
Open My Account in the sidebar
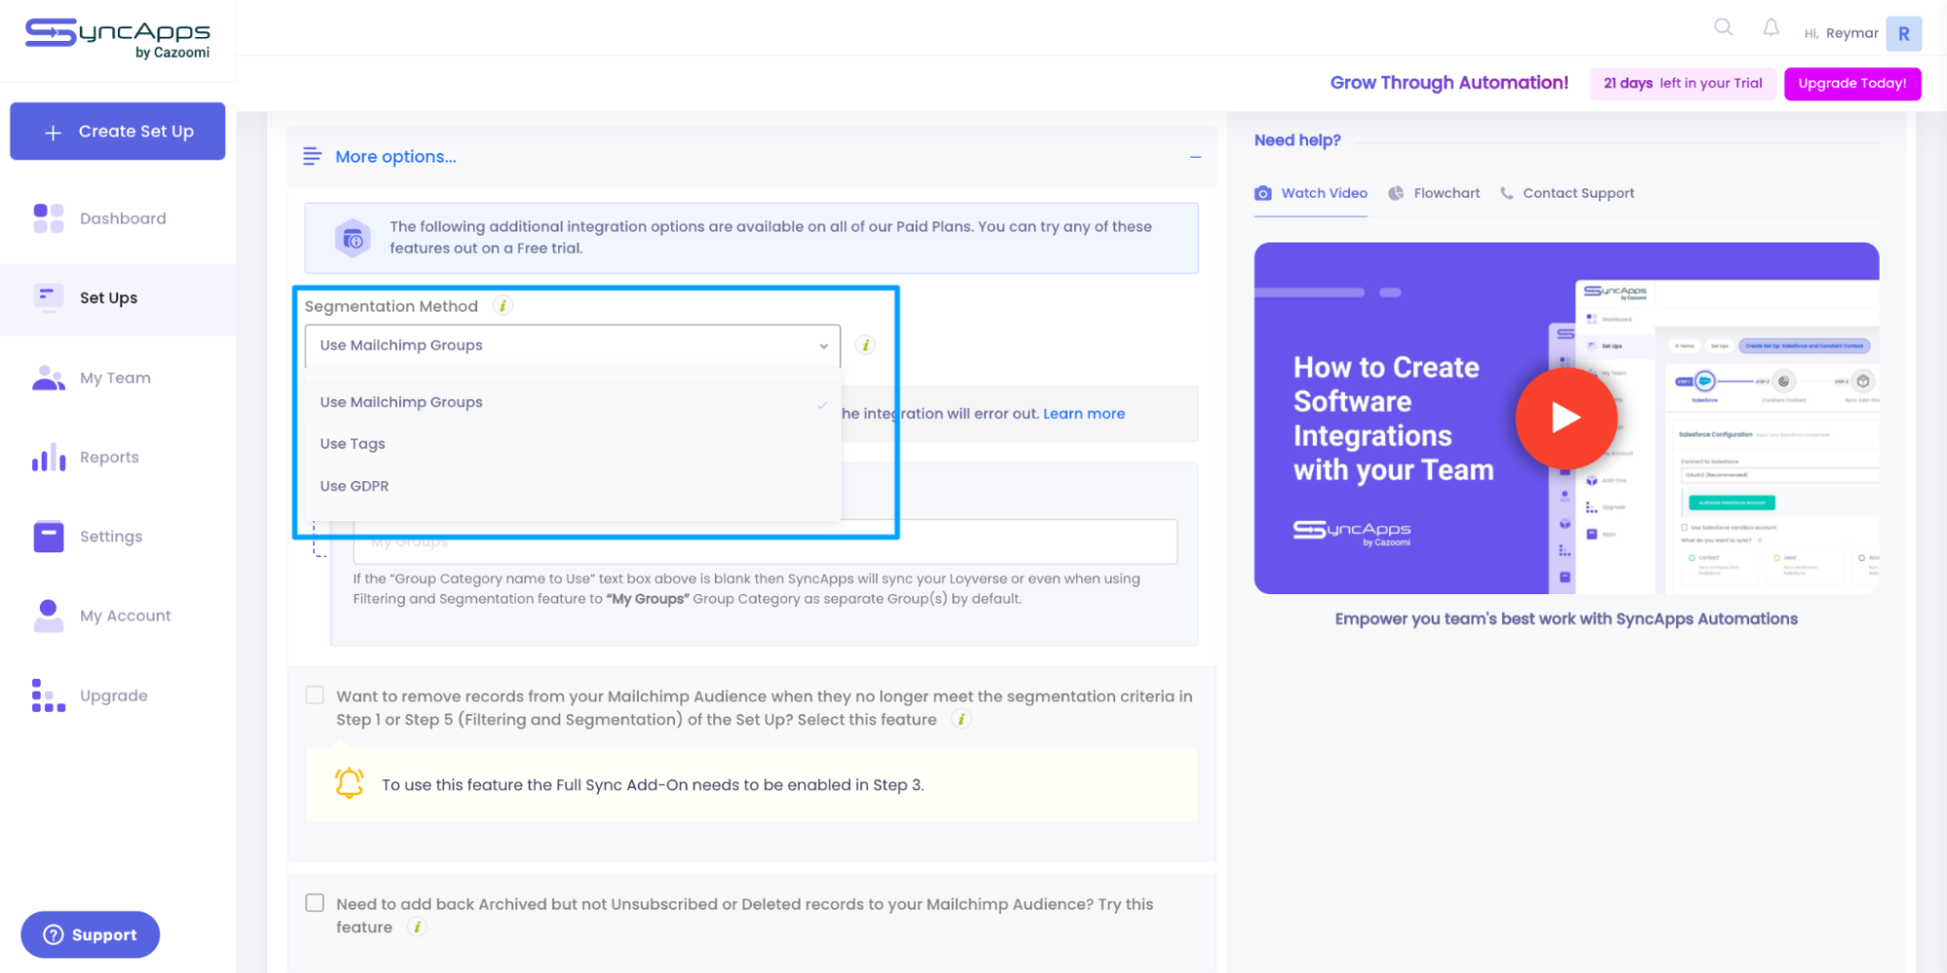118,616
